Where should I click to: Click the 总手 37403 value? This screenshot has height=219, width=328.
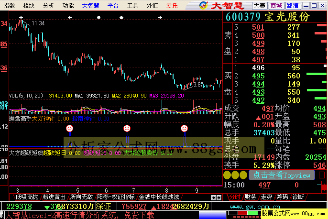[264, 133]
